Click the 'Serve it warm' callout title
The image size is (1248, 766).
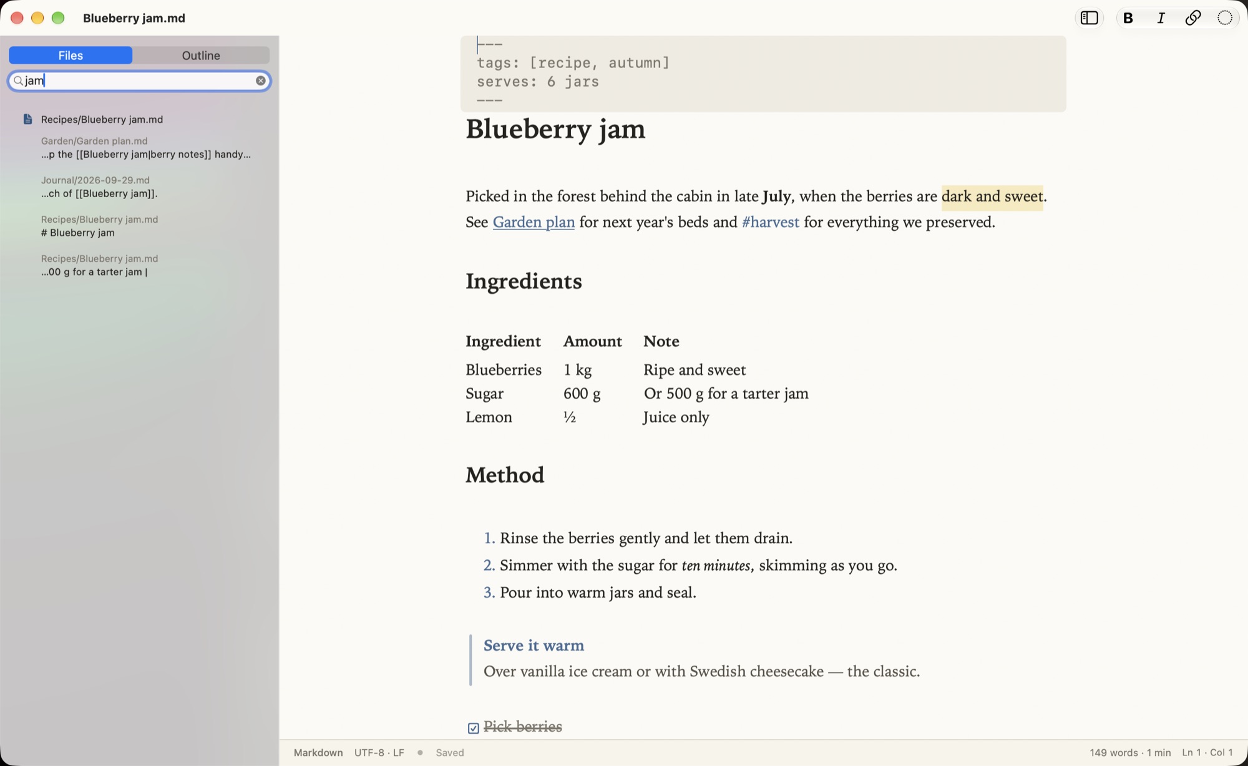click(x=534, y=646)
